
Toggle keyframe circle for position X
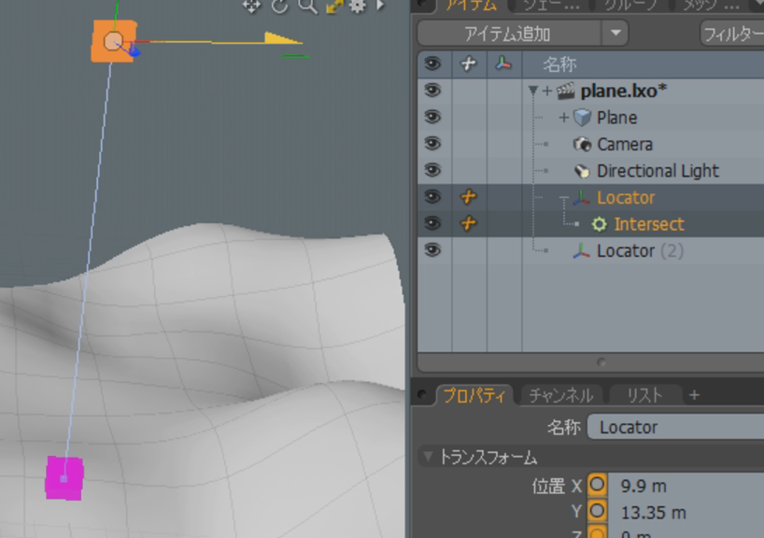(597, 486)
